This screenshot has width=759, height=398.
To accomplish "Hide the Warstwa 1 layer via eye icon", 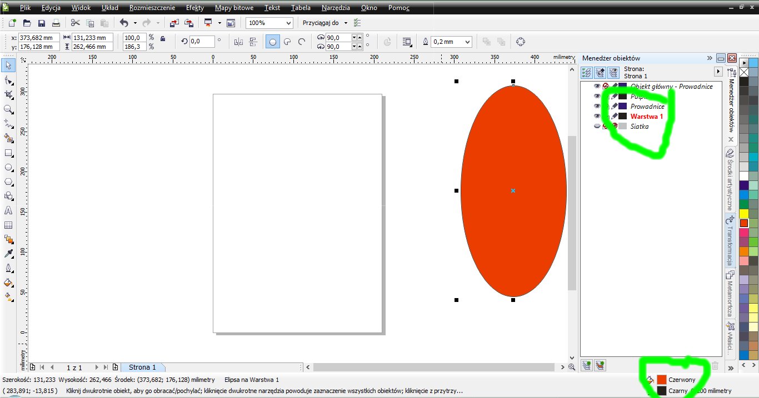I will pos(597,117).
